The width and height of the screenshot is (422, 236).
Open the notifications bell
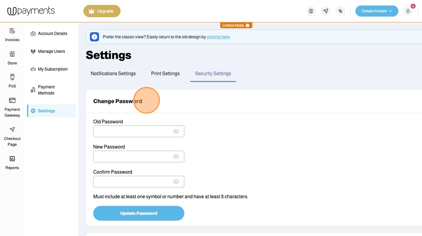tap(408, 11)
